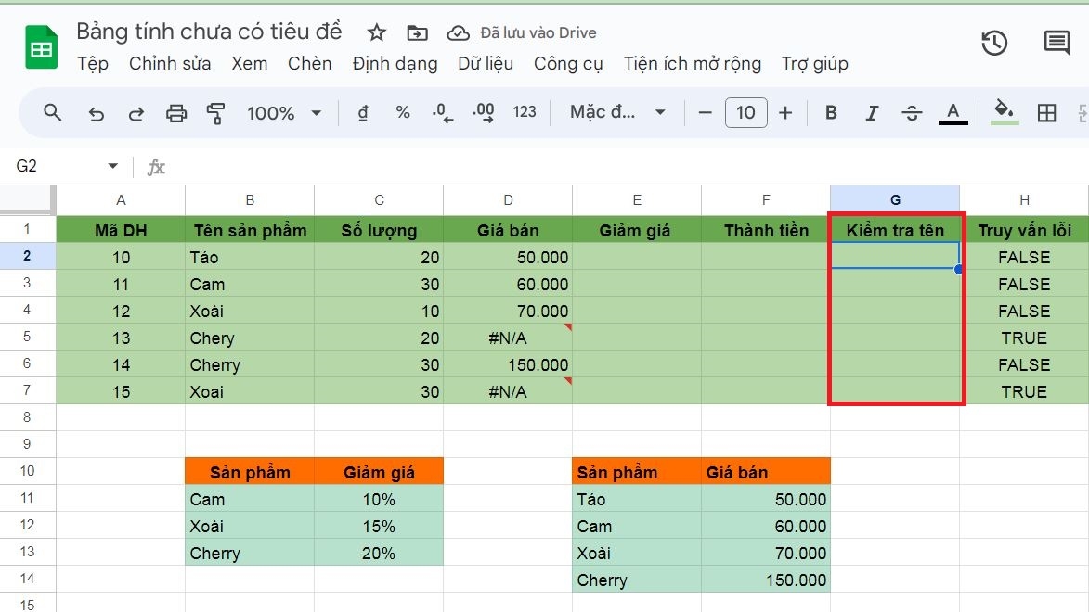Format as currency đ
Screen dimensions: 1089x612
[363, 112]
